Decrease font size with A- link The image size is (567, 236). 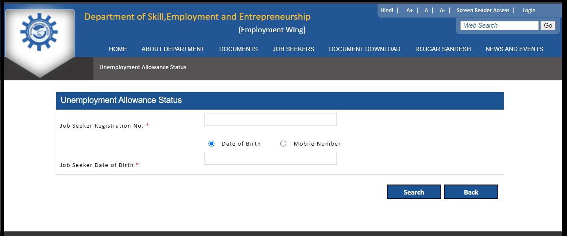[x=442, y=10]
